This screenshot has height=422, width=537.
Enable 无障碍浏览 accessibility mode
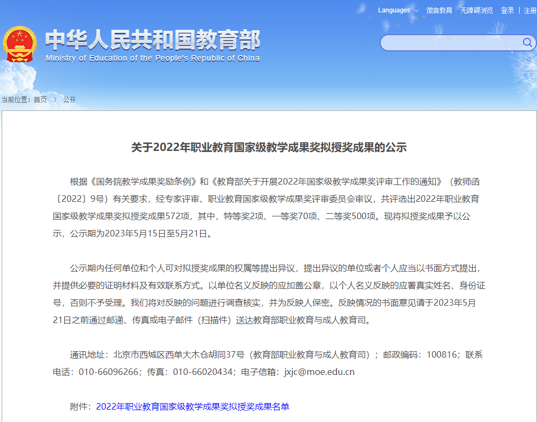[476, 10]
